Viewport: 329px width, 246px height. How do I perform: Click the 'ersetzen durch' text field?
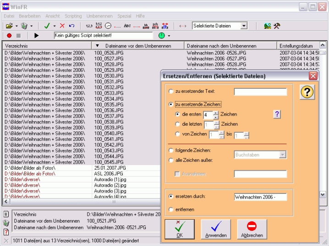pos(260,197)
